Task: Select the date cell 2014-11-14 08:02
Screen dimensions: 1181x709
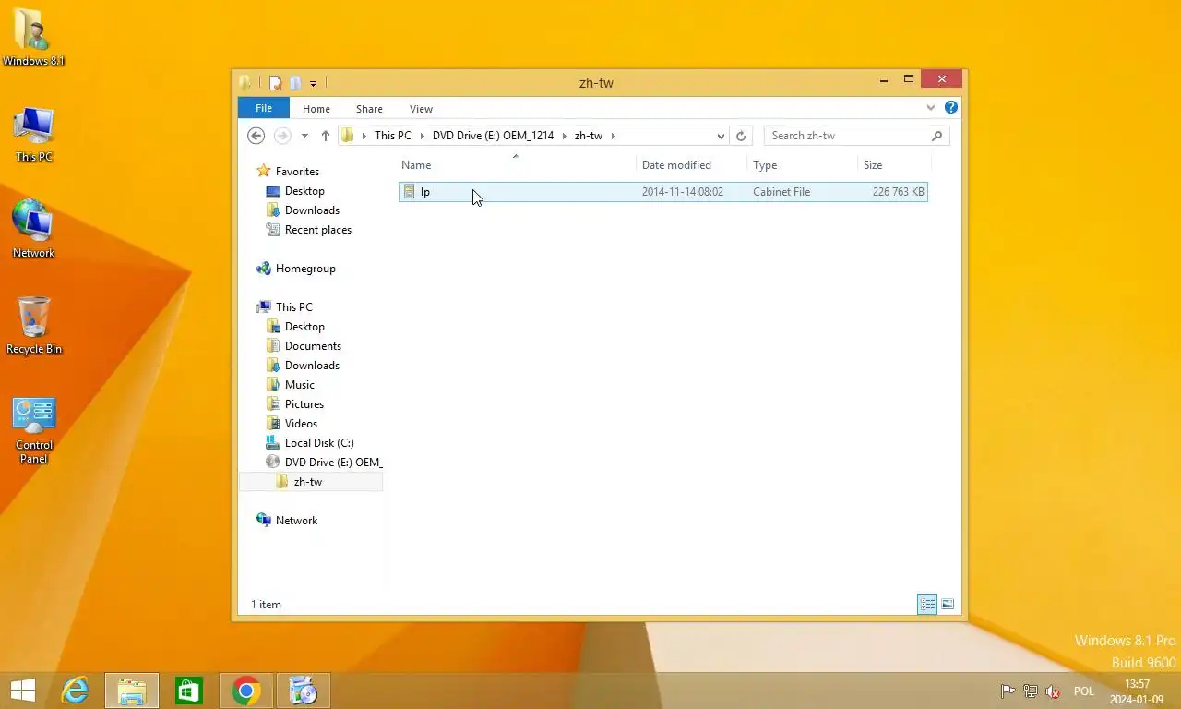Action: [683, 192]
